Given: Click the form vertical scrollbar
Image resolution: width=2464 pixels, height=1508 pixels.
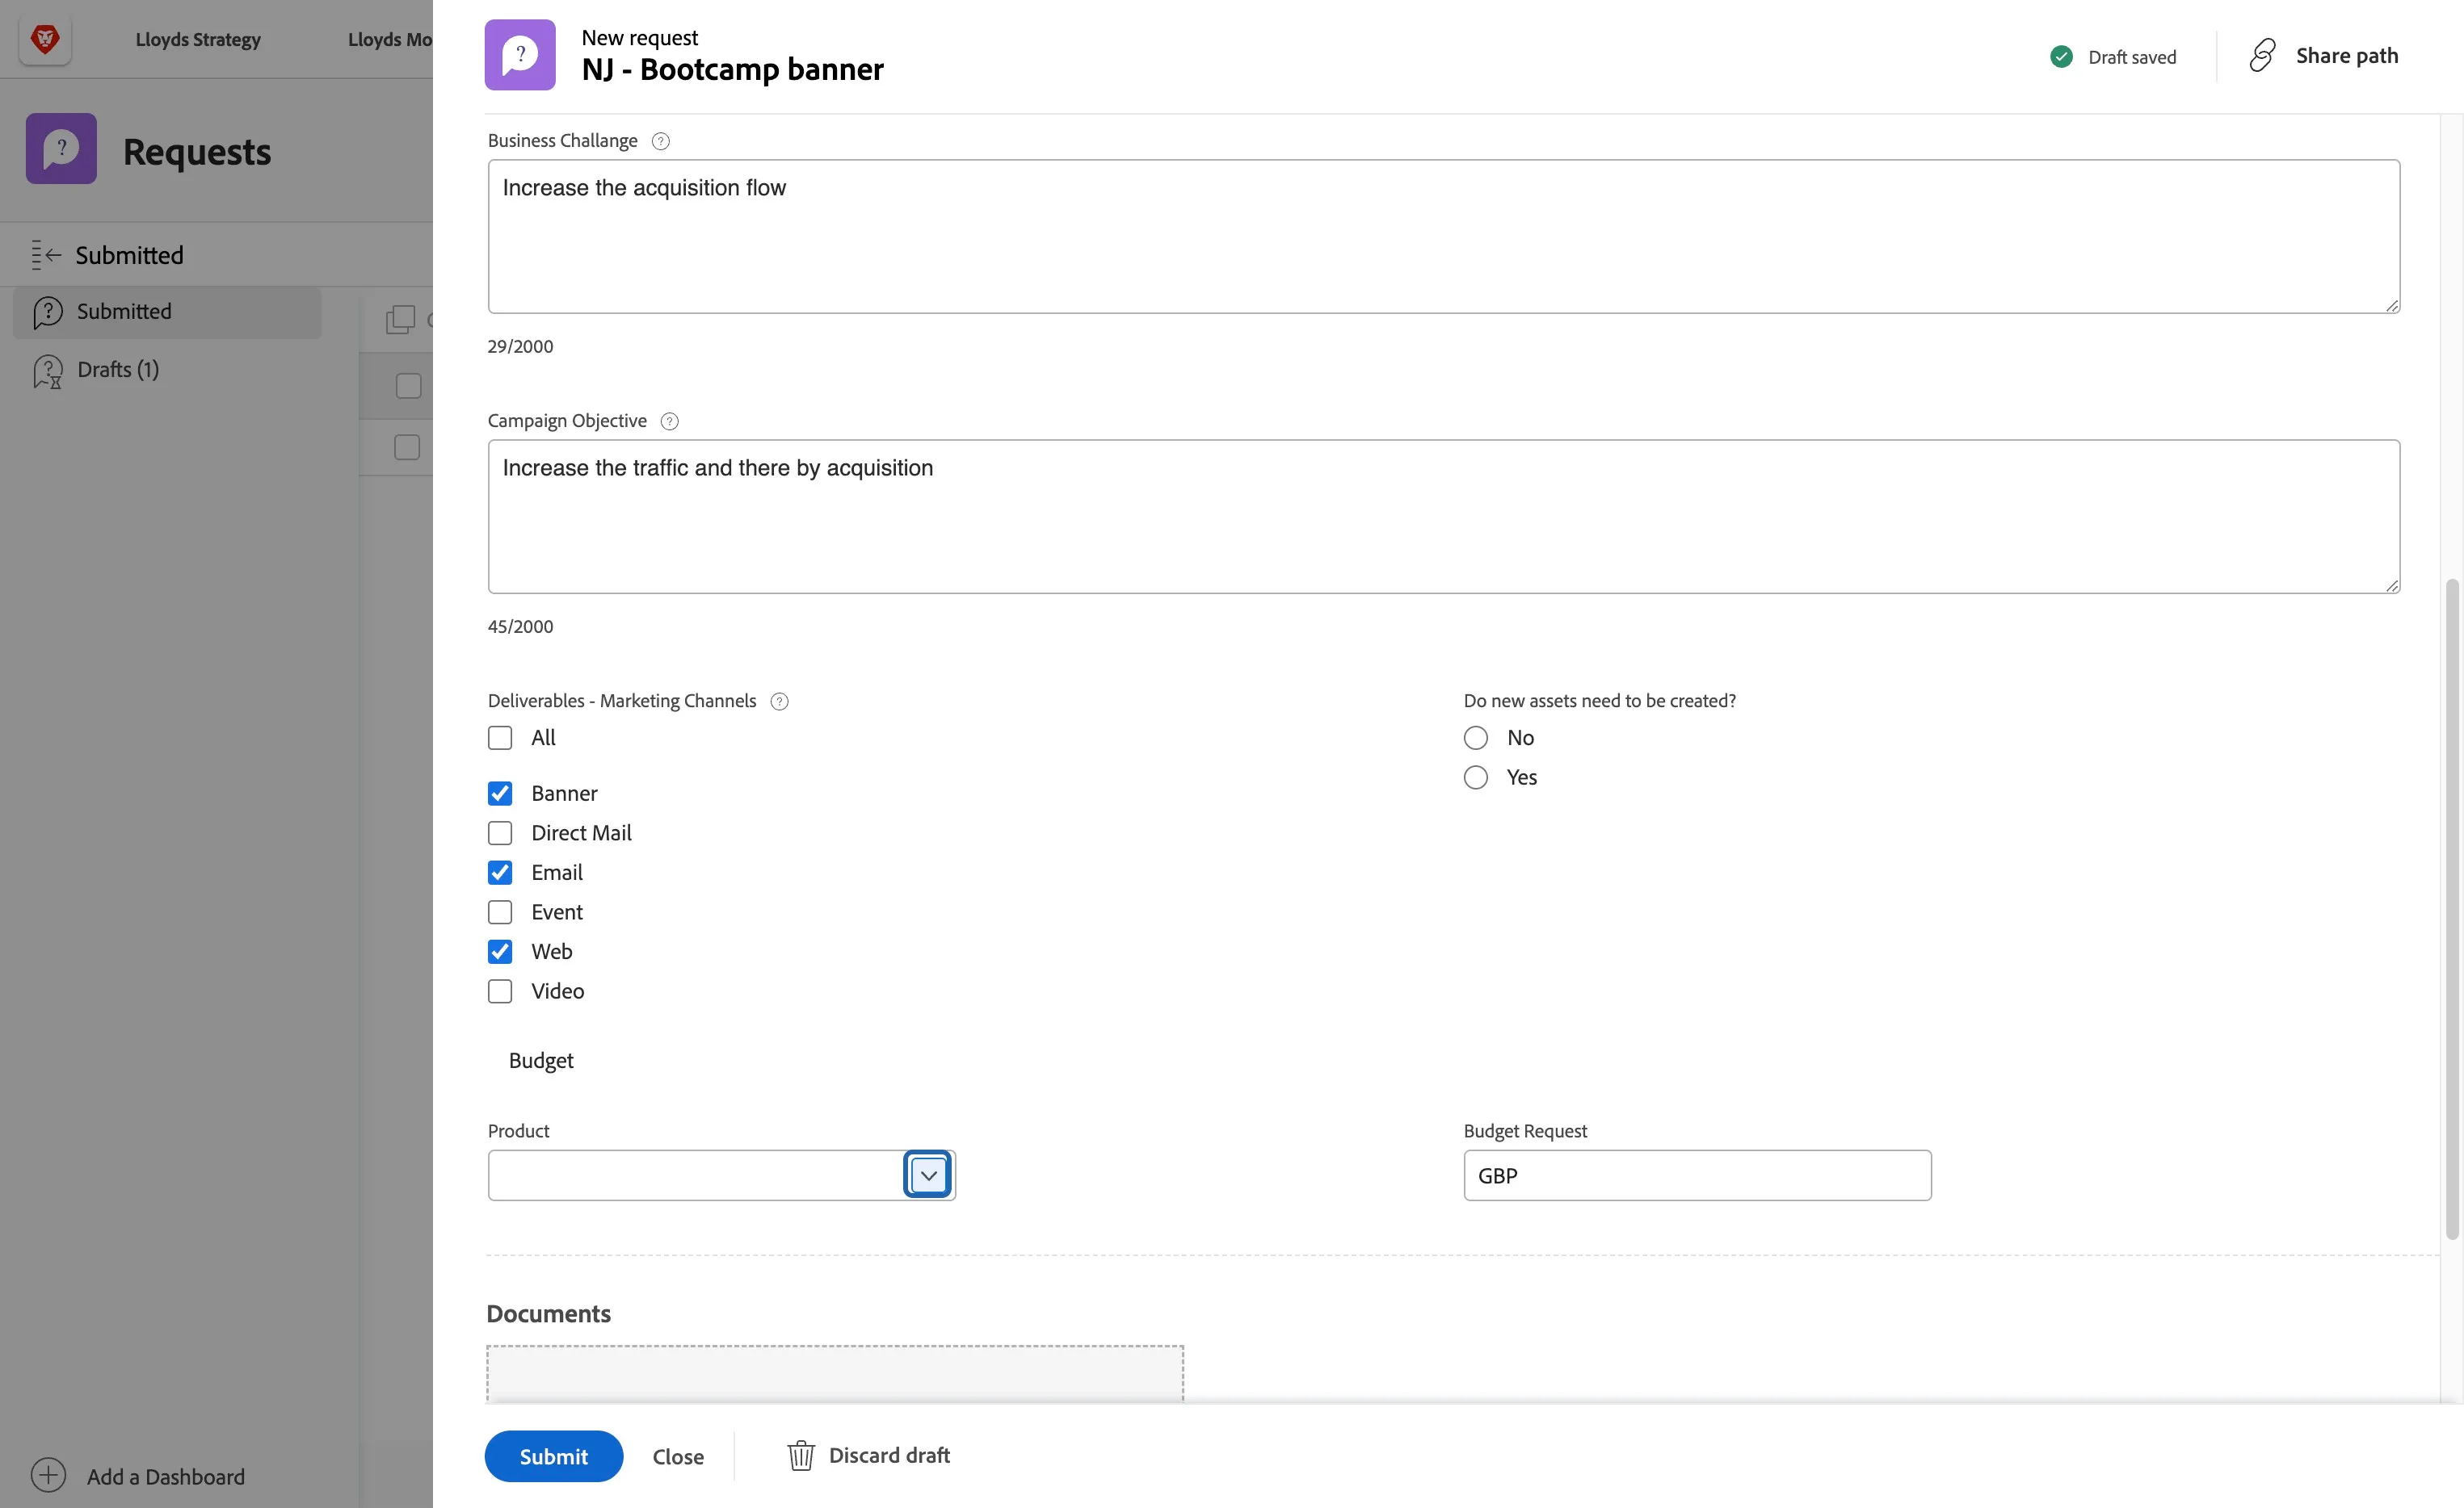Looking at the screenshot, I should [2451, 909].
